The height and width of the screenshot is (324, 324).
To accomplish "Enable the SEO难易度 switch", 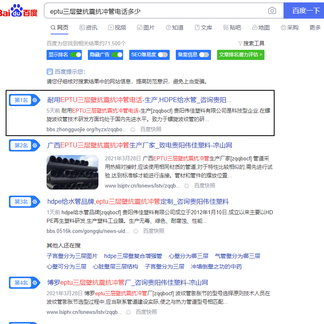I will point(163,55).
